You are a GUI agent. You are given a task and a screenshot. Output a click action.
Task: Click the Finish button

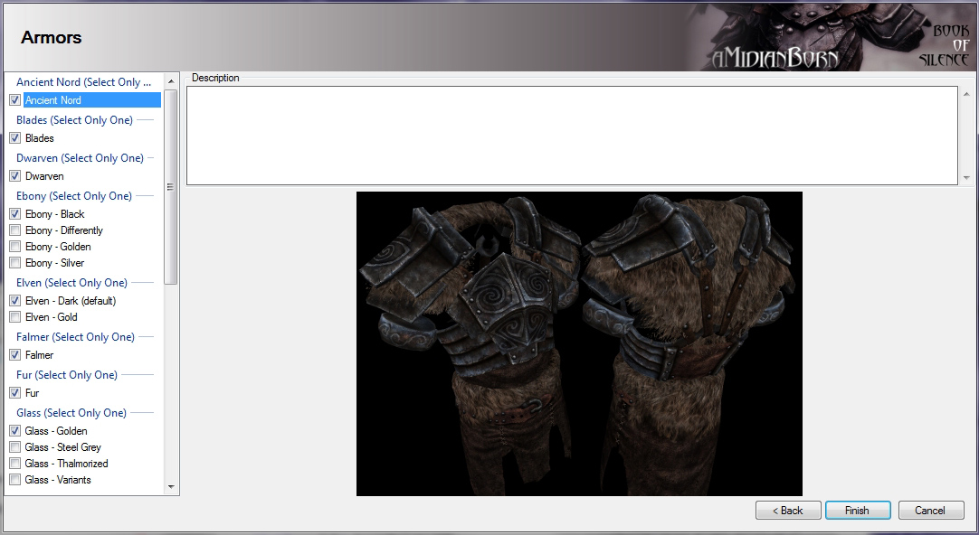click(857, 510)
